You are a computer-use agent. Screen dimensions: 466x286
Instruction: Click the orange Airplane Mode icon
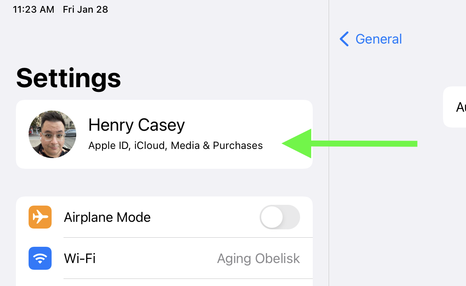[40, 217]
